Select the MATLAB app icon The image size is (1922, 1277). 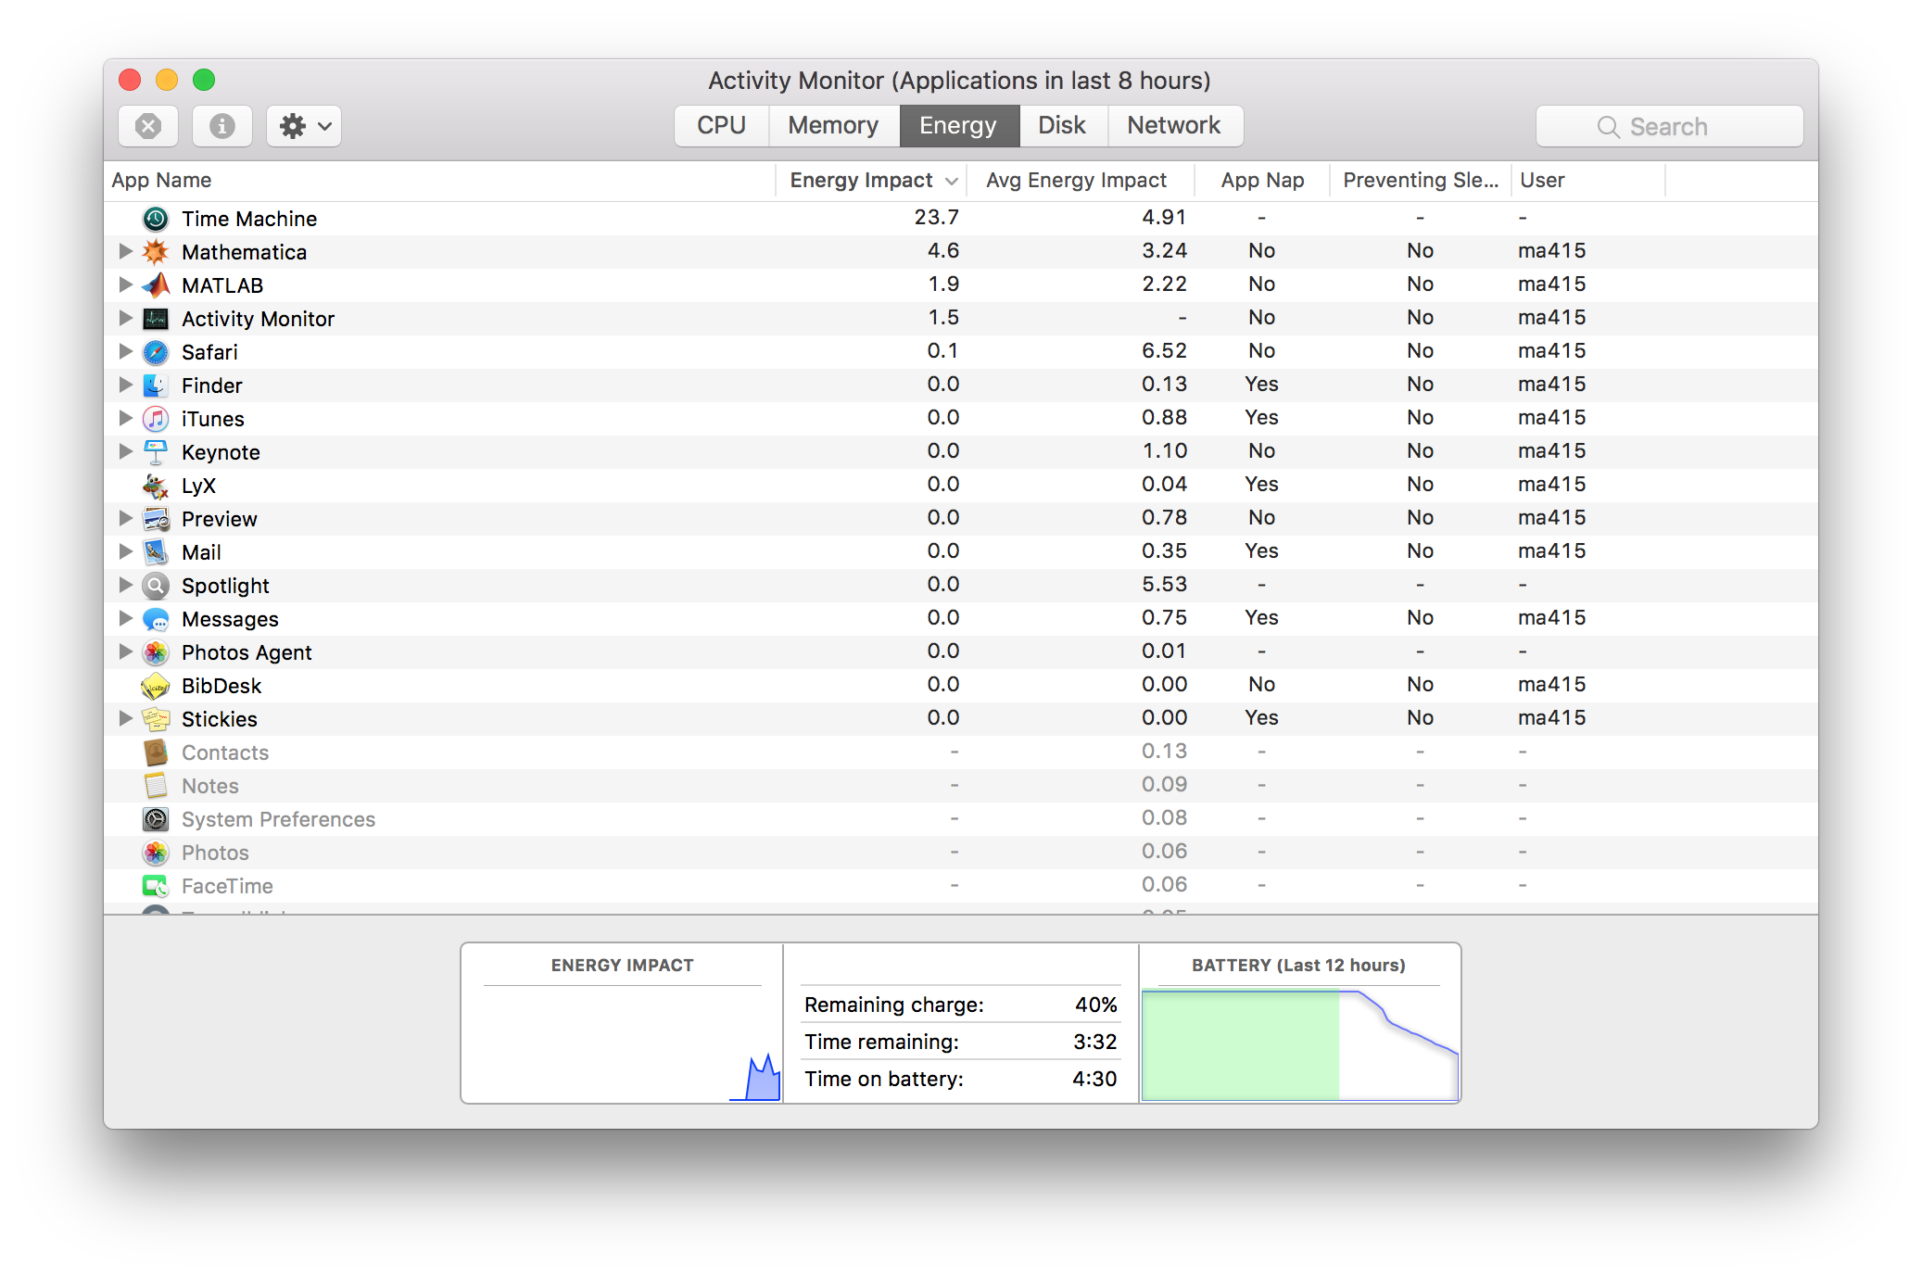(x=156, y=285)
